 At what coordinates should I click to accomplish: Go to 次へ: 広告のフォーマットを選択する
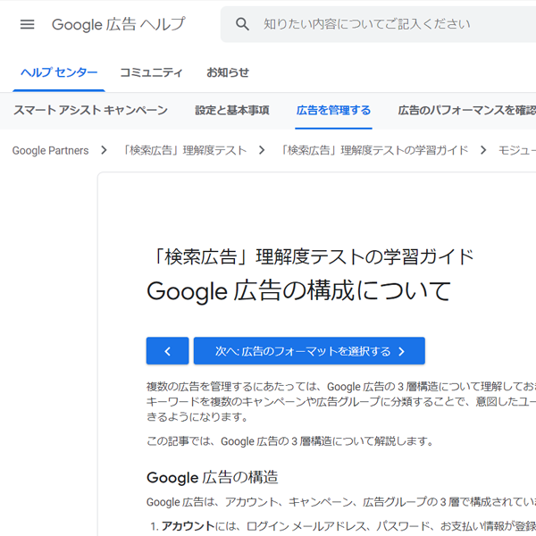(x=309, y=351)
